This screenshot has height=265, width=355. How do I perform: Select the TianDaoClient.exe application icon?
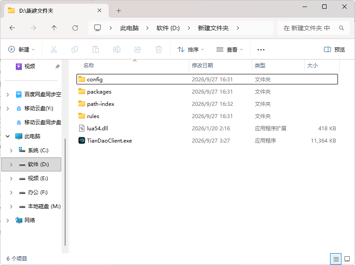tap(82, 141)
